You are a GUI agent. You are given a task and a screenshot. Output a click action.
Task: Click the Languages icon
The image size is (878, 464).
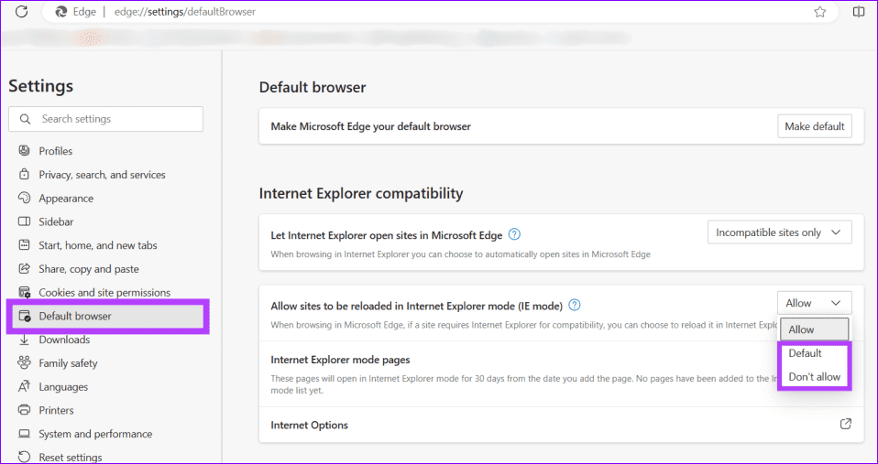[x=24, y=386]
